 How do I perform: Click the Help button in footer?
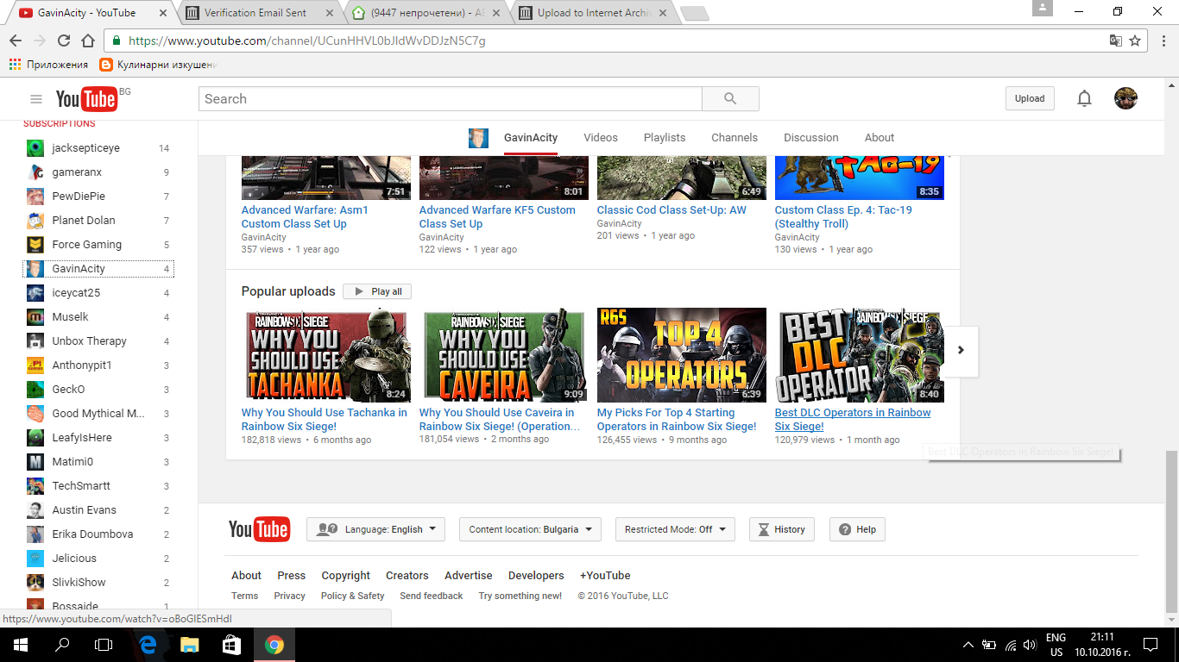click(x=857, y=529)
